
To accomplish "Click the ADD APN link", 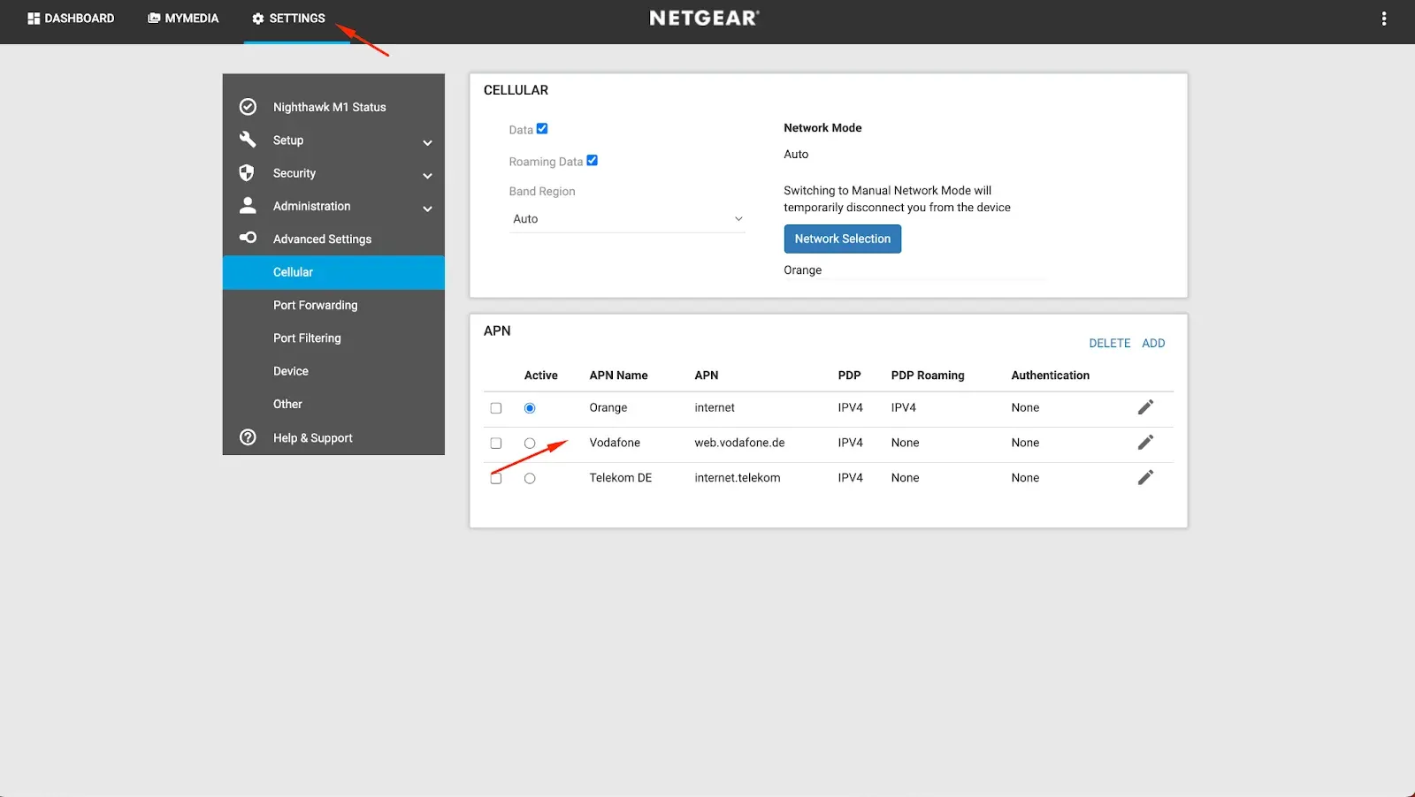I will (x=1153, y=343).
